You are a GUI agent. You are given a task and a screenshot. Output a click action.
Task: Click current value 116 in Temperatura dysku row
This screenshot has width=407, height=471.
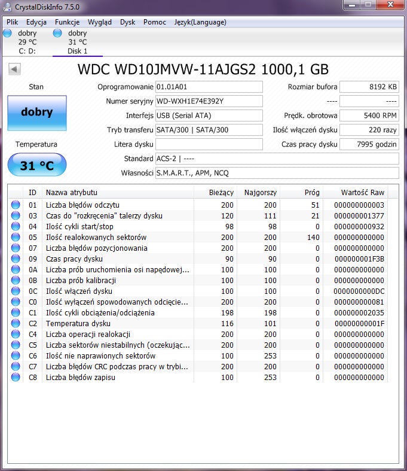pyautogui.click(x=227, y=324)
